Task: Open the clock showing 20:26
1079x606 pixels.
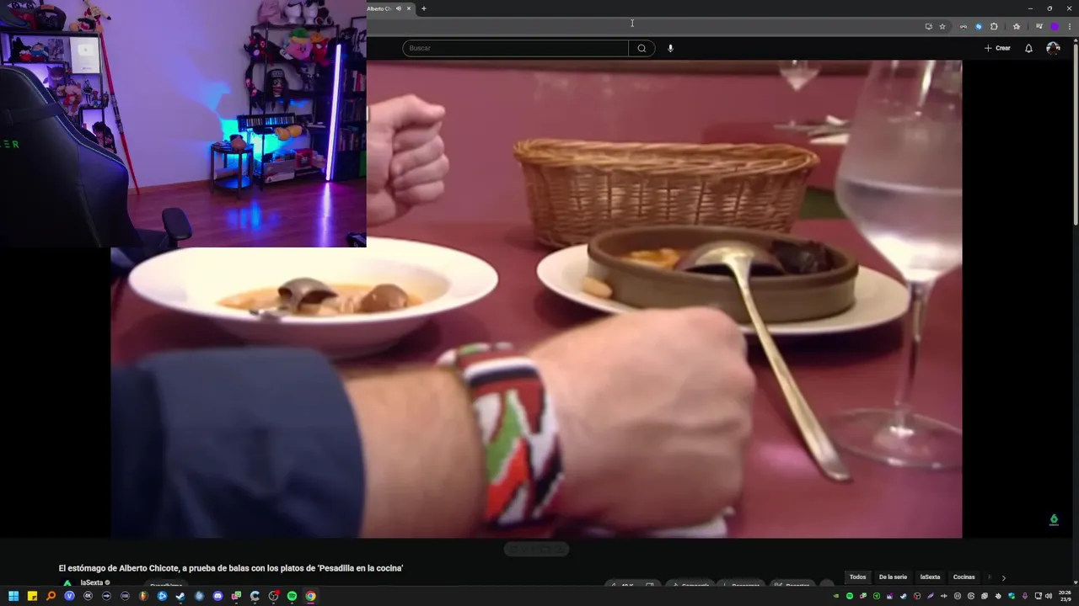Action: [1065, 596]
